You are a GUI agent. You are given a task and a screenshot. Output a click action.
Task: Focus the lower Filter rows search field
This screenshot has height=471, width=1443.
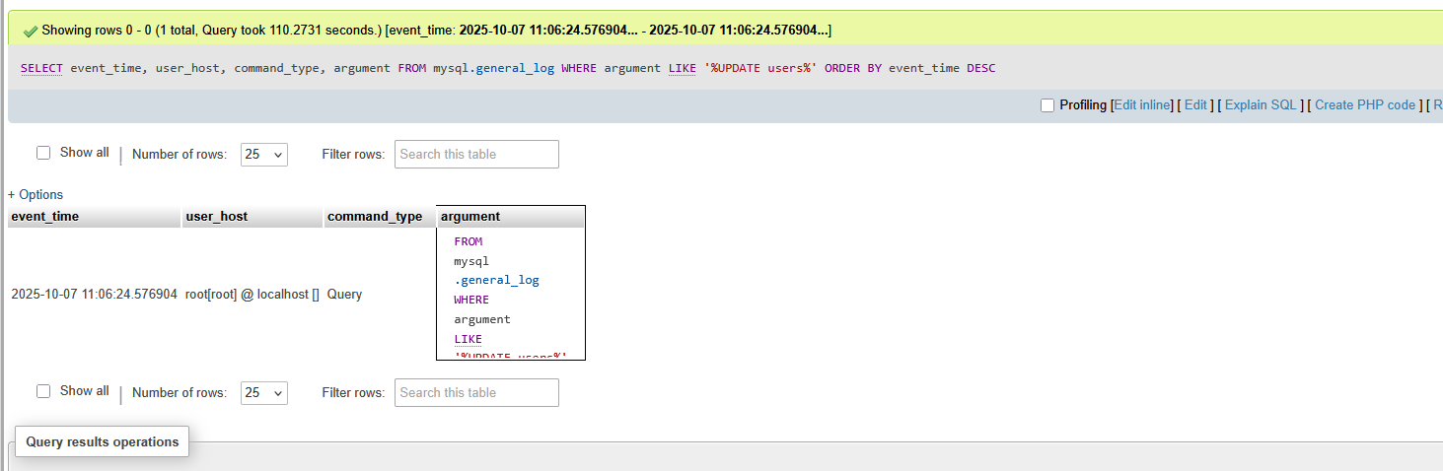click(x=476, y=392)
